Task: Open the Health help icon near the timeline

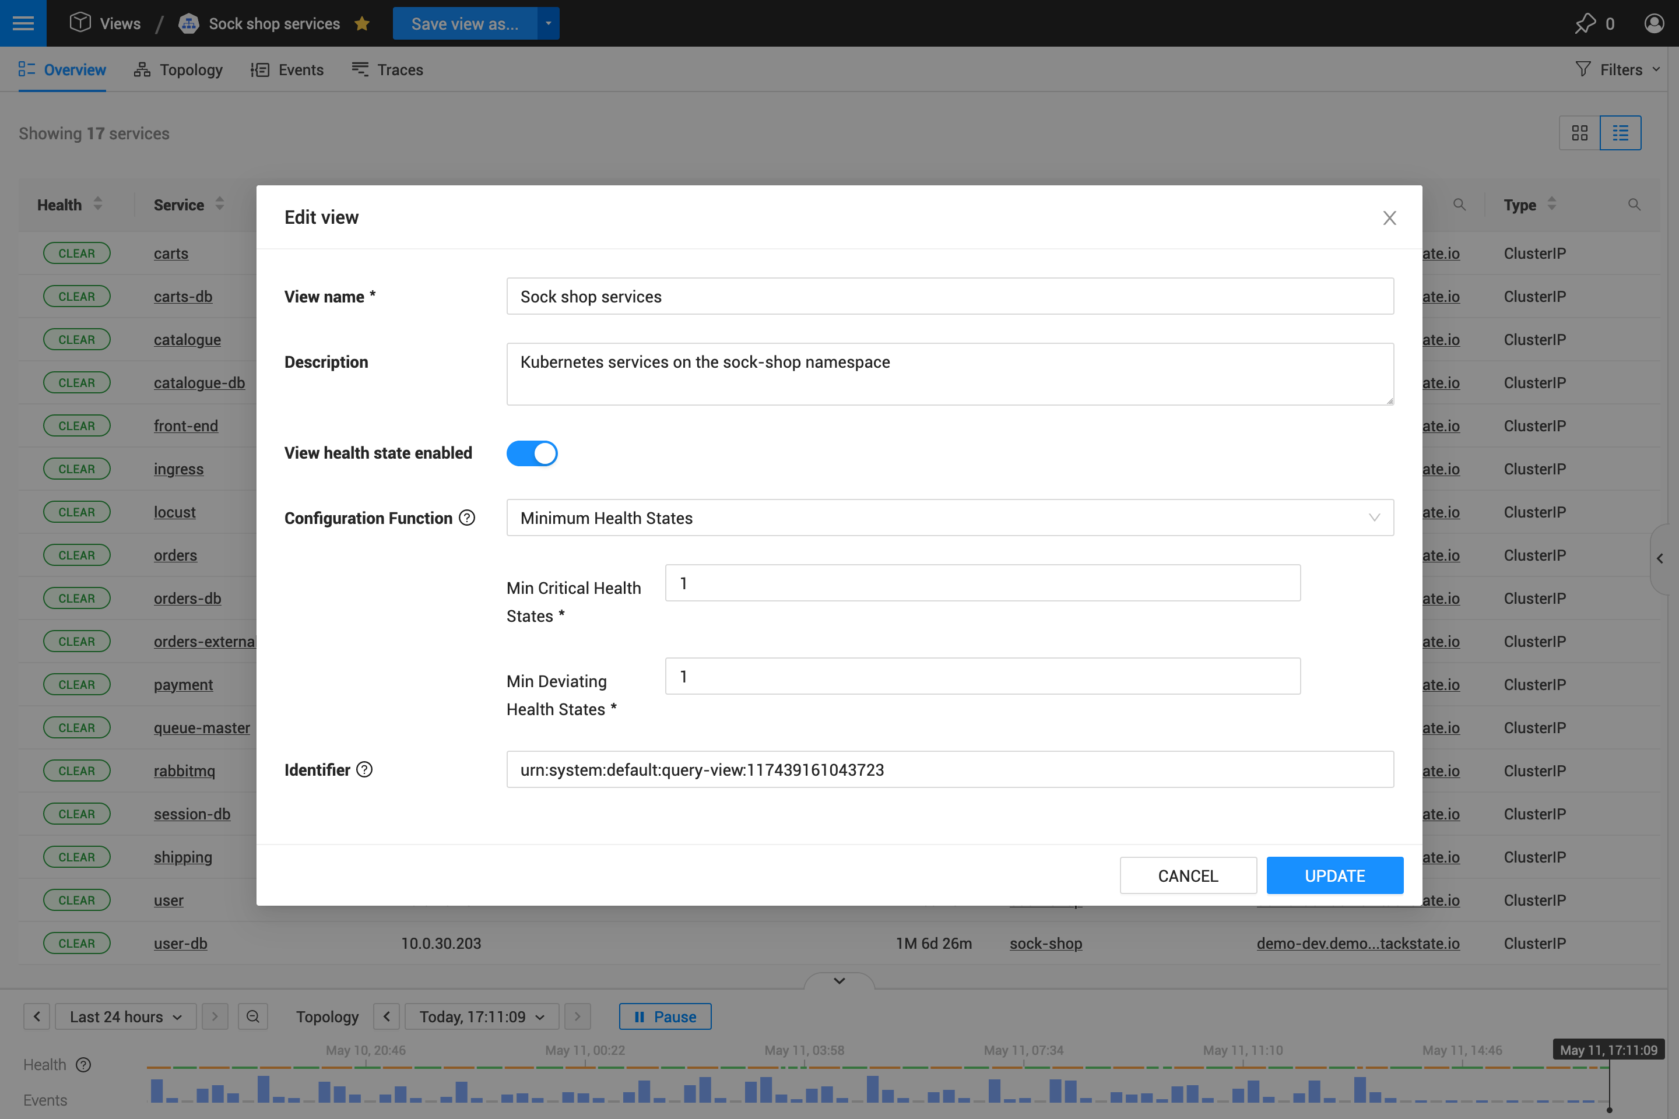Action: [x=83, y=1064]
